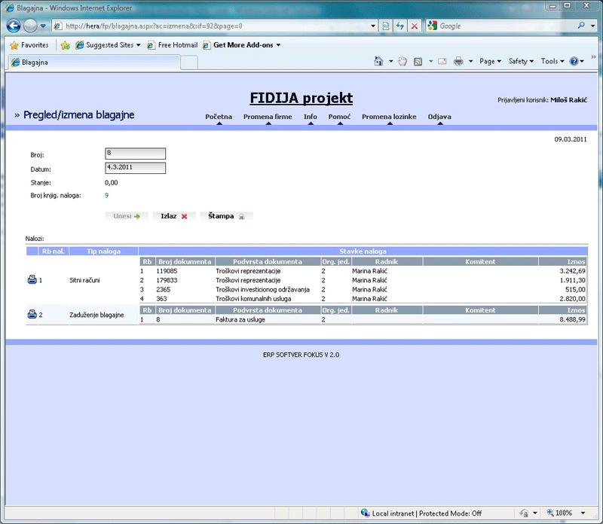Open the Free Hotmail favorites link
The width and height of the screenshot is (603, 524).
click(x=173, y=45)
